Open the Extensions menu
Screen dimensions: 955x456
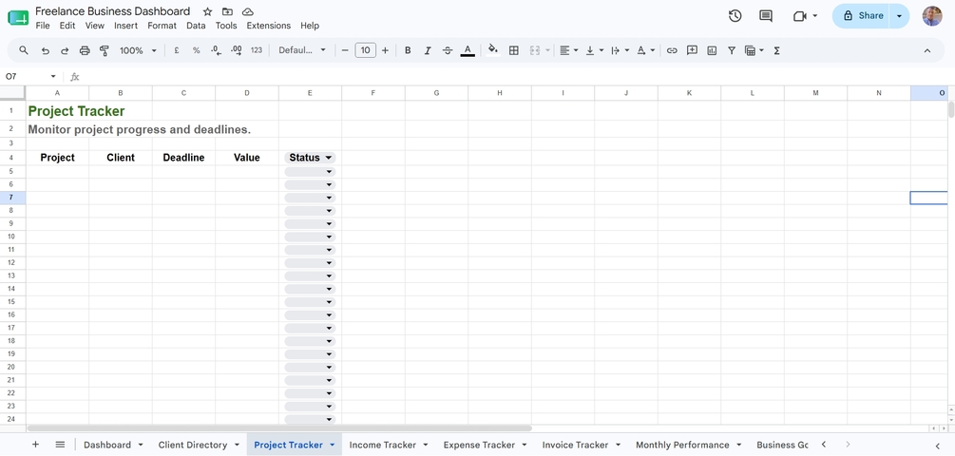[x=269, y=26]
